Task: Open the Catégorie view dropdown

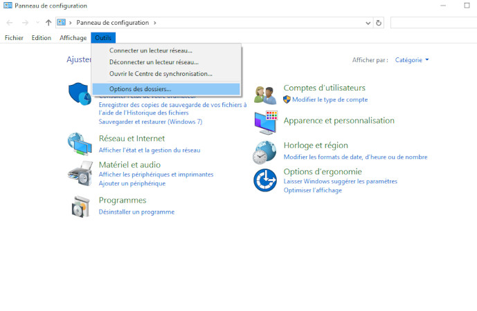Action: click(x=412, y=60)
